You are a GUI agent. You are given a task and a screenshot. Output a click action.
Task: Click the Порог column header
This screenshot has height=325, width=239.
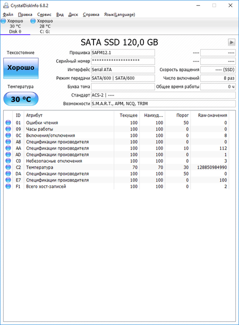[178, 115]
